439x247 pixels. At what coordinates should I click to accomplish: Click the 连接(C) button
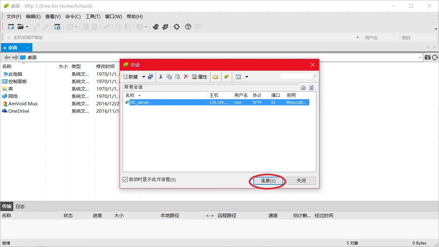click(x=268, y=181)
